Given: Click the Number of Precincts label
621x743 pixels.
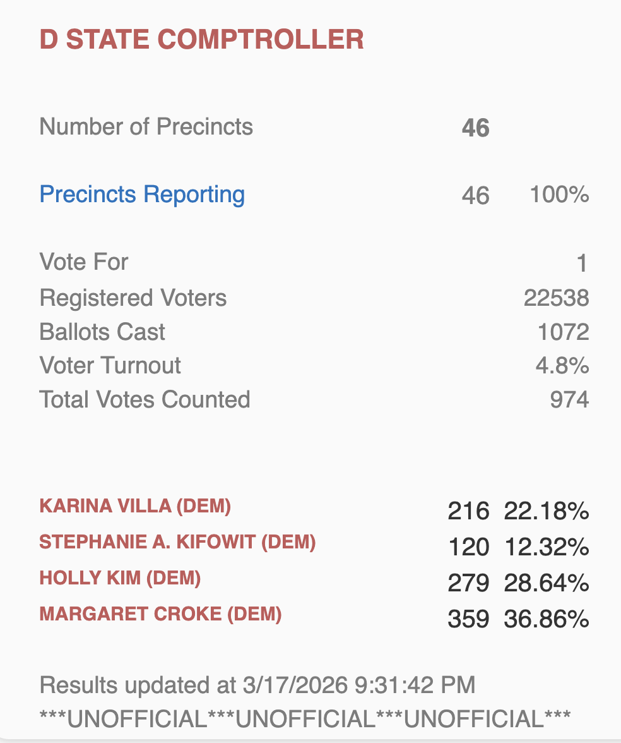Looking at the screenshot, I should (146, 127).
